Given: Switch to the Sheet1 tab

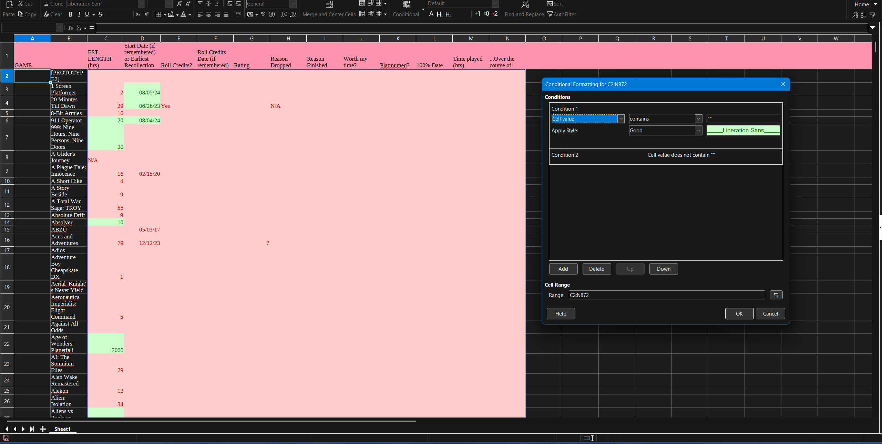Looking at the screenshot, I should 62,429.
